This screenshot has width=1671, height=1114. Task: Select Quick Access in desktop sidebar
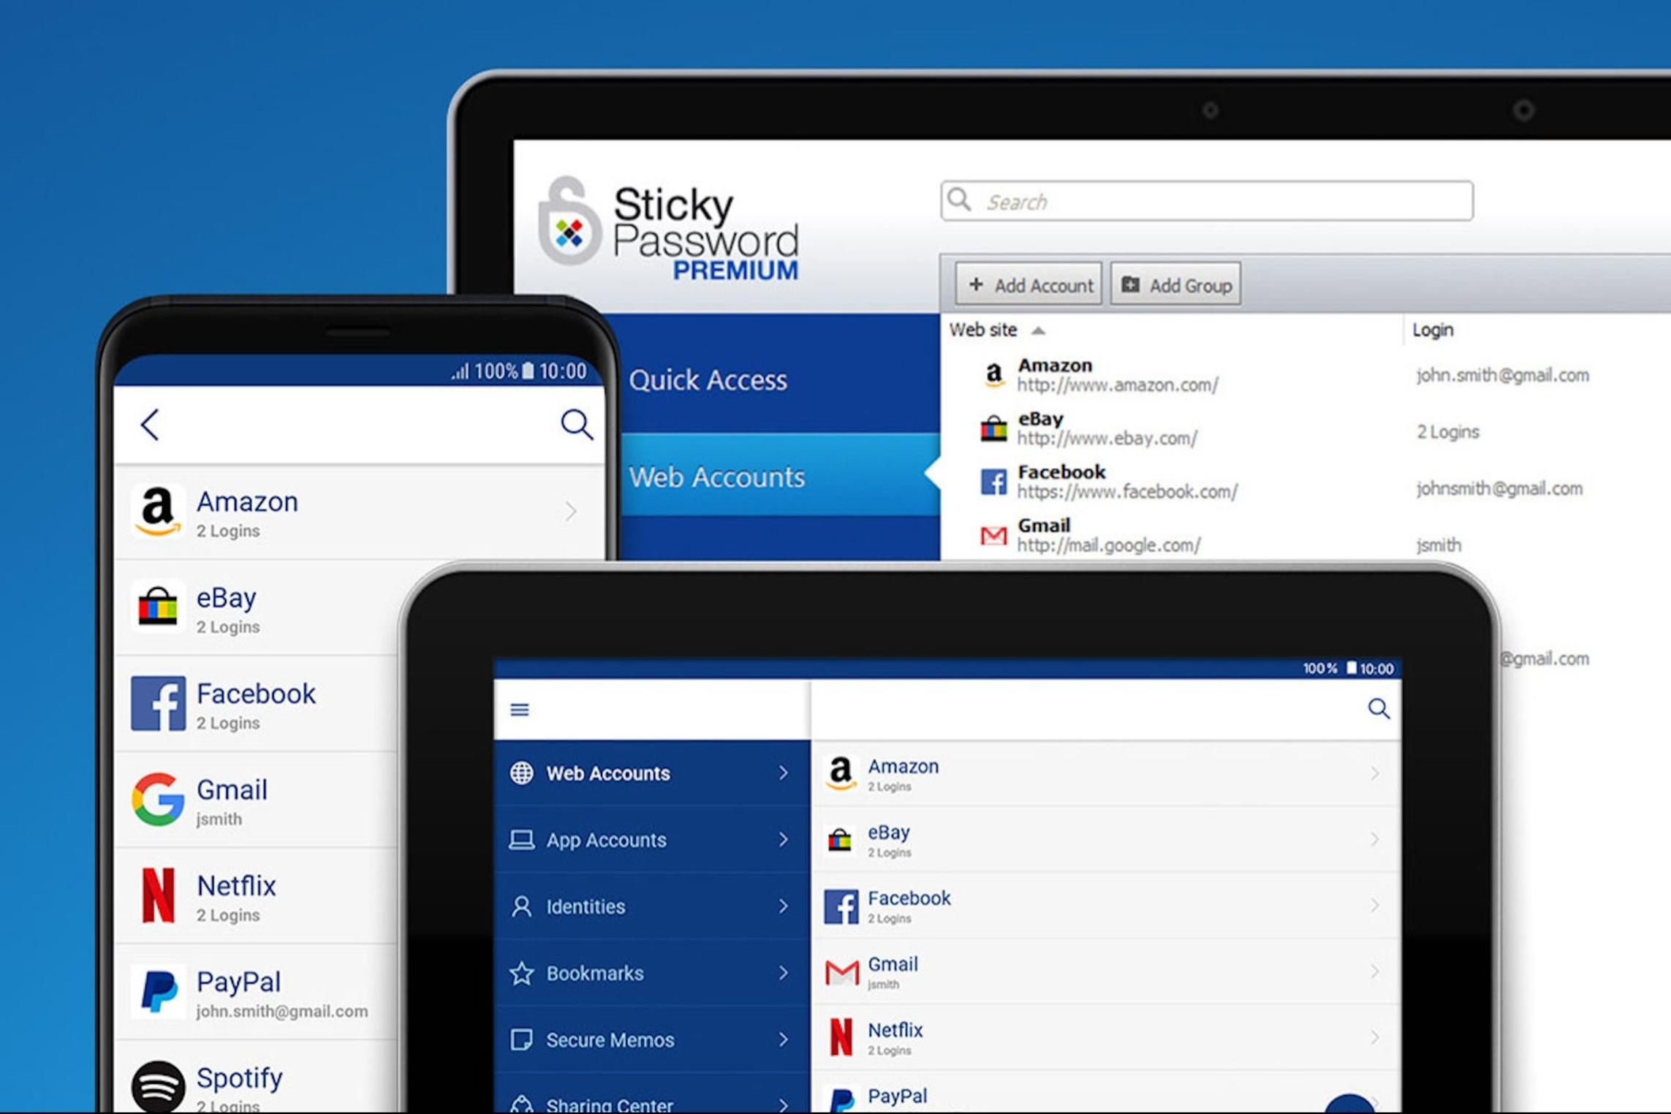tap(708, 380)
